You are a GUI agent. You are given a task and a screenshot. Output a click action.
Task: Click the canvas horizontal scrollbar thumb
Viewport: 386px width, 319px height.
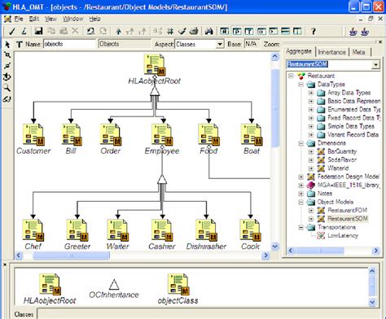click(x=72, y=256)
